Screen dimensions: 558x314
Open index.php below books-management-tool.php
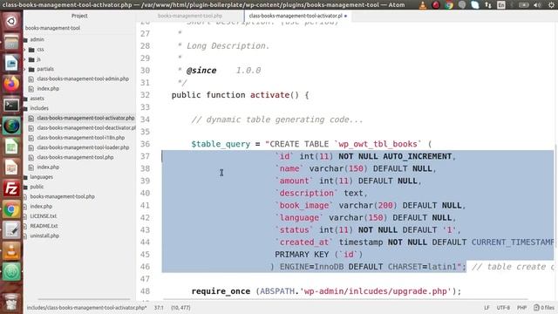point(41,206)
